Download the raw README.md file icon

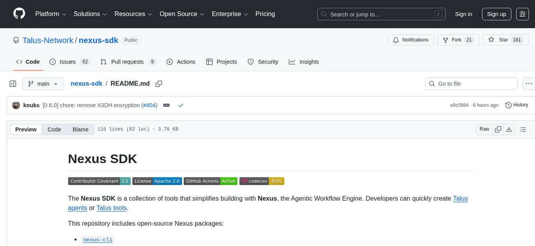509,129
